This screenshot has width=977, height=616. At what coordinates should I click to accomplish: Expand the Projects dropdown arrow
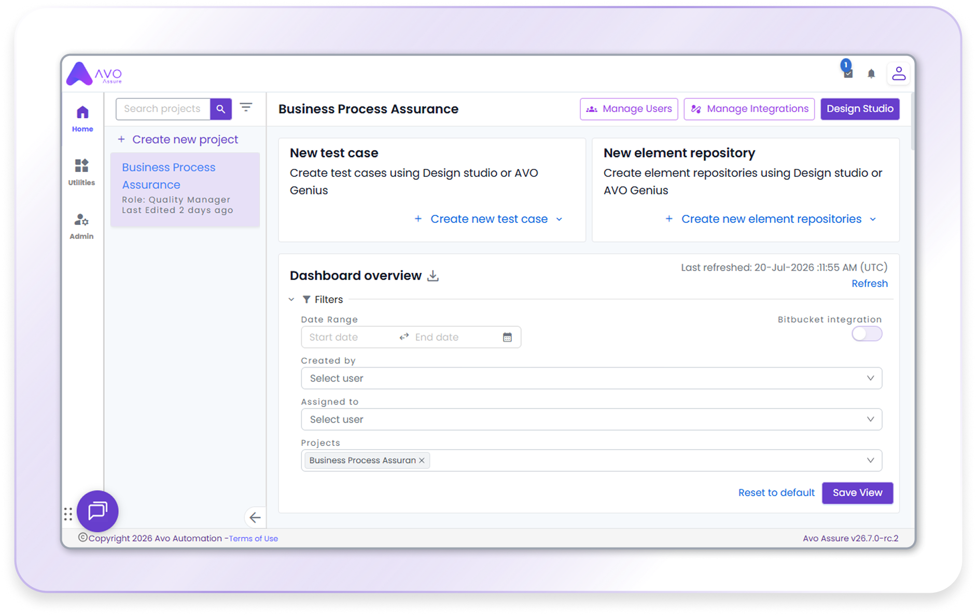tap(870, 460)
